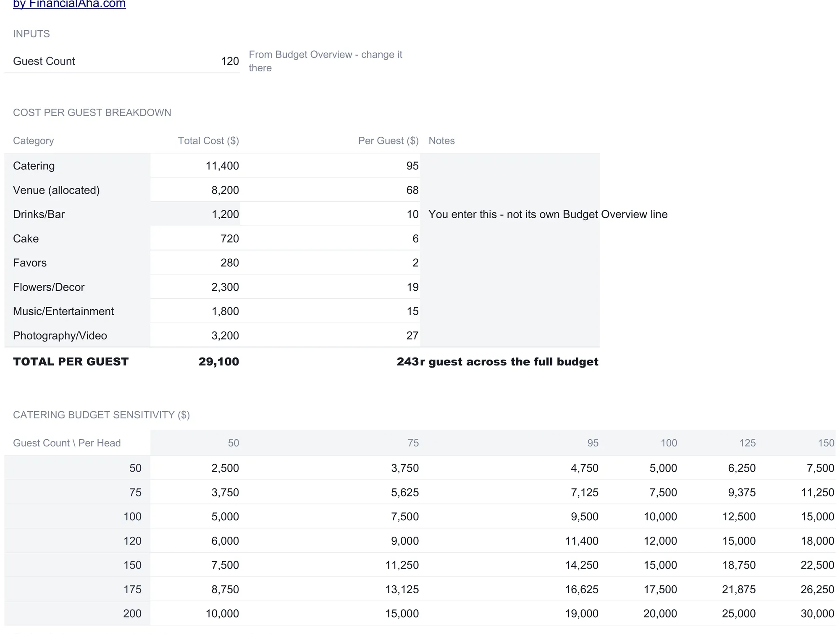This screenshot has width=840, height=634.
Task: Click the Catering per guest value 95
Action: click(412, 166)
